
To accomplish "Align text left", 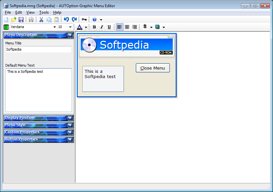I will click(x=120, y=27).
